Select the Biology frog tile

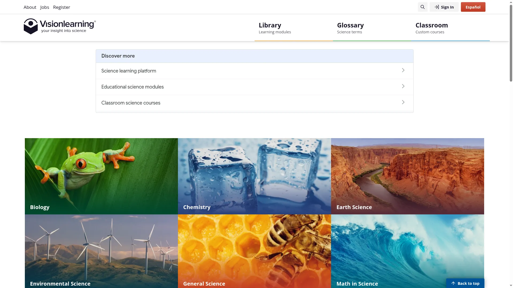point(101,176)
